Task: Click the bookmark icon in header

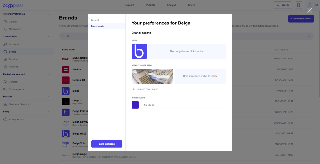Action: click(x=298, y=5)
